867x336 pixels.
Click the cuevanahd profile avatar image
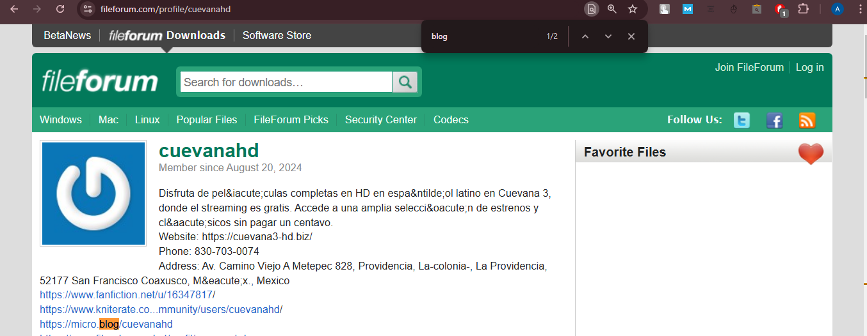pyautogui.click(x=93, y=193)
